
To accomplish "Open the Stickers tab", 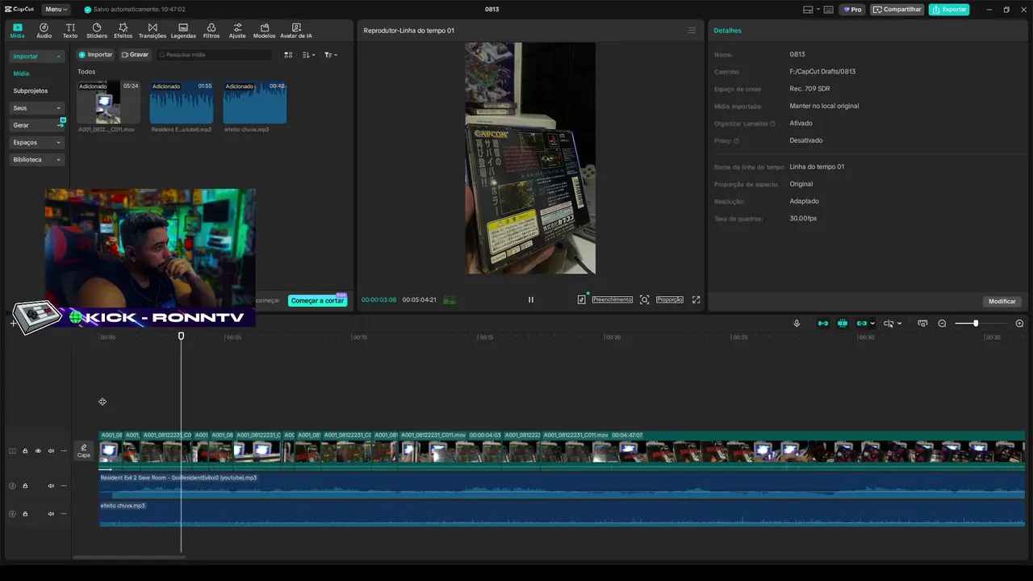I will click(97, 31).
